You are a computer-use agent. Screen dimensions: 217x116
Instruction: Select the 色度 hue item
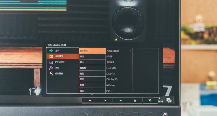point(92,90)
